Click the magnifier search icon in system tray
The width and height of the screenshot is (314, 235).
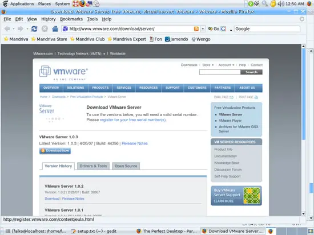265,3
